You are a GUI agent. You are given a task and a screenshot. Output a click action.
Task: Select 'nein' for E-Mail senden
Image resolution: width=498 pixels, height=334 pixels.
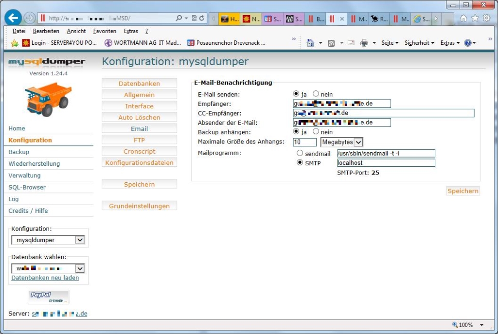(x=316, y=94)
